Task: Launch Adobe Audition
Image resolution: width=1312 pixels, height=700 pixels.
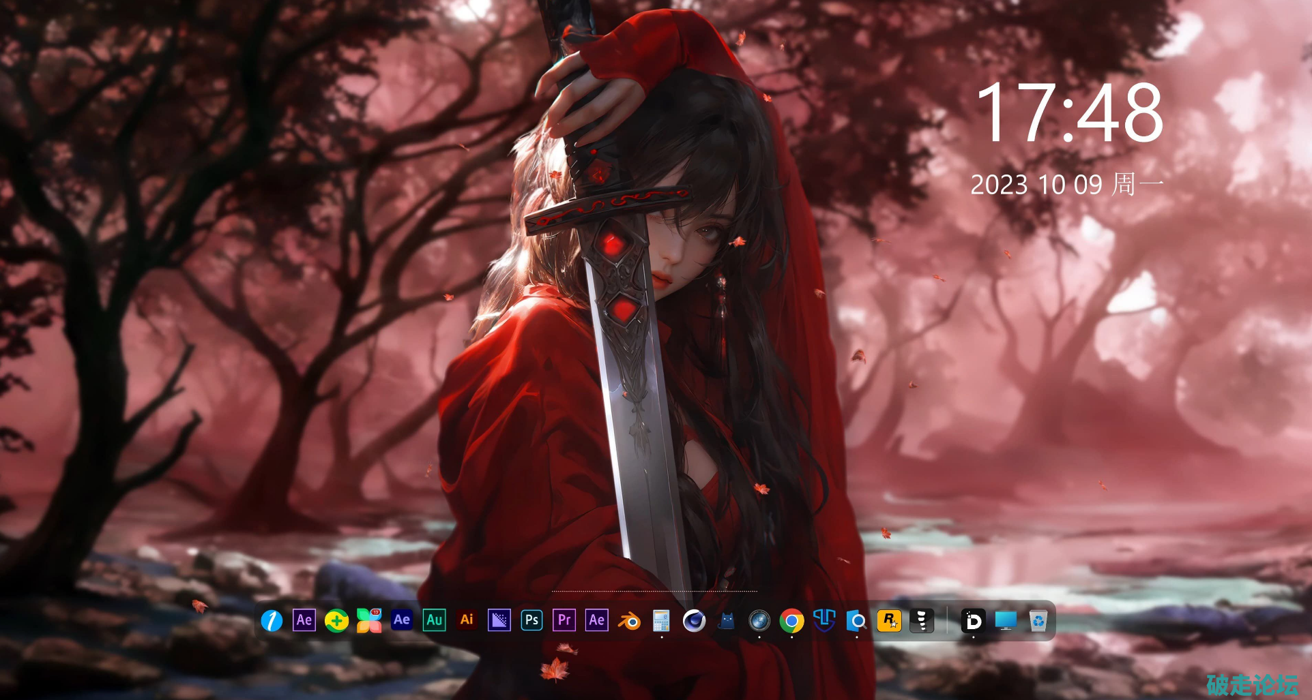Action: pyautogui.click(x=434, y=620)
